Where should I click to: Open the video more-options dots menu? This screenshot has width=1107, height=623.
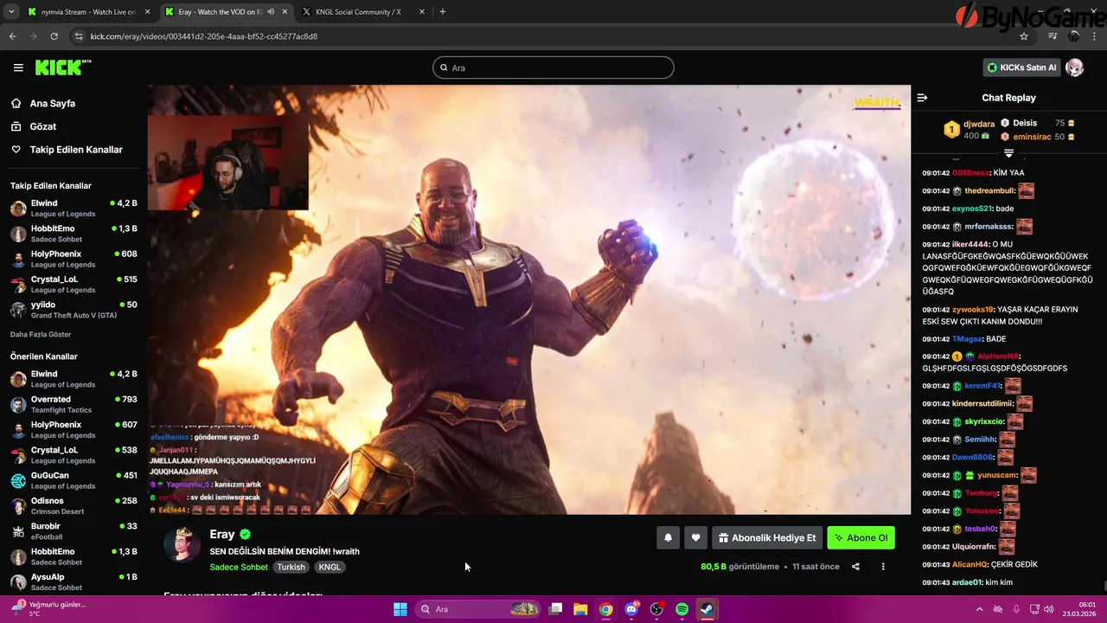[x=883, y=567]
